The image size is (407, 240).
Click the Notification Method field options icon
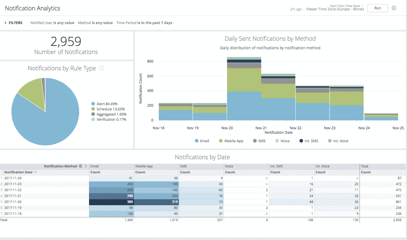pyautogui.click(x=80, y=166)
